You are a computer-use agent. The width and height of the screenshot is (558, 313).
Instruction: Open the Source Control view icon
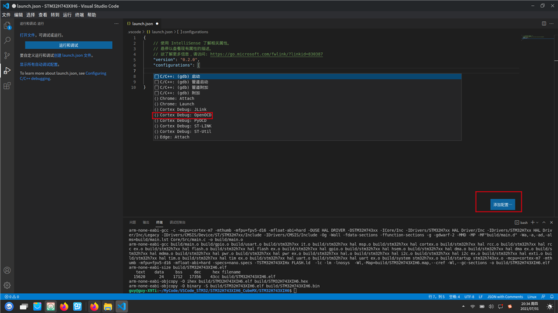point(7,56)
